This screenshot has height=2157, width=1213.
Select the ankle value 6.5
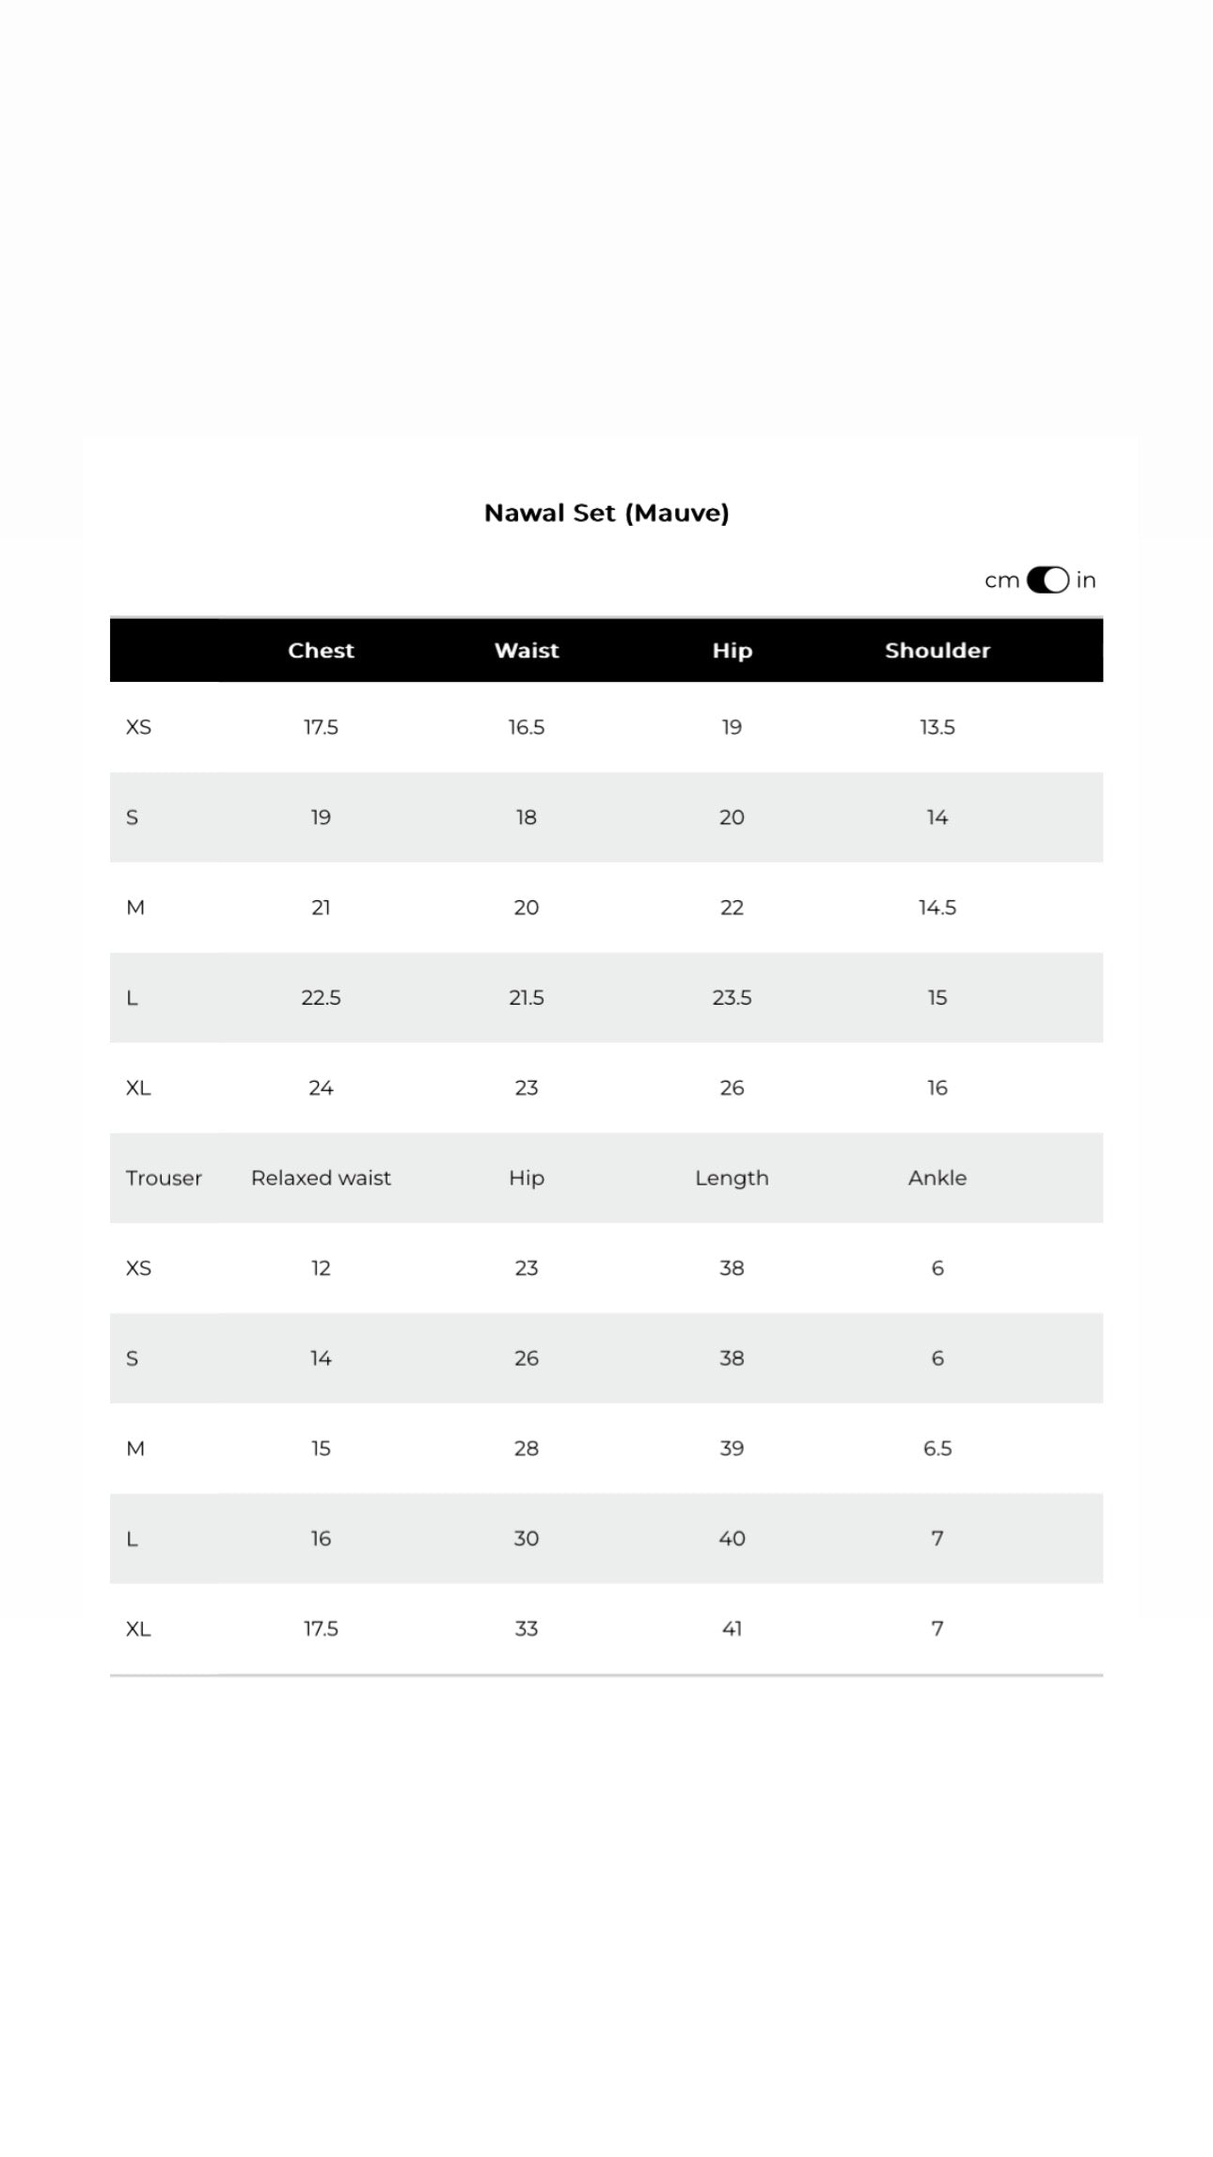point(937,1448)
